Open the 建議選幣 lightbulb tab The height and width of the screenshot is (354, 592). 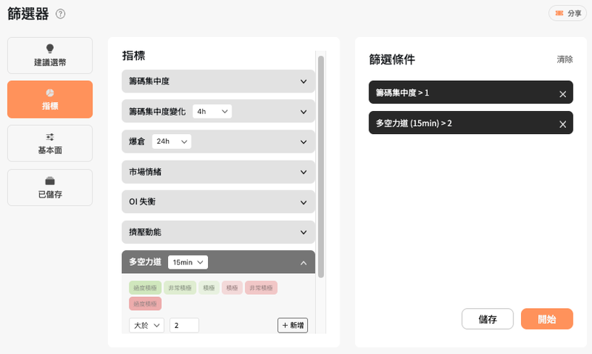[50, 56]
